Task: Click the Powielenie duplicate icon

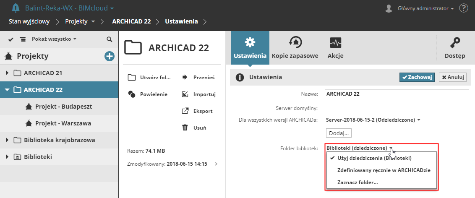Action: (x=131, y=94)
